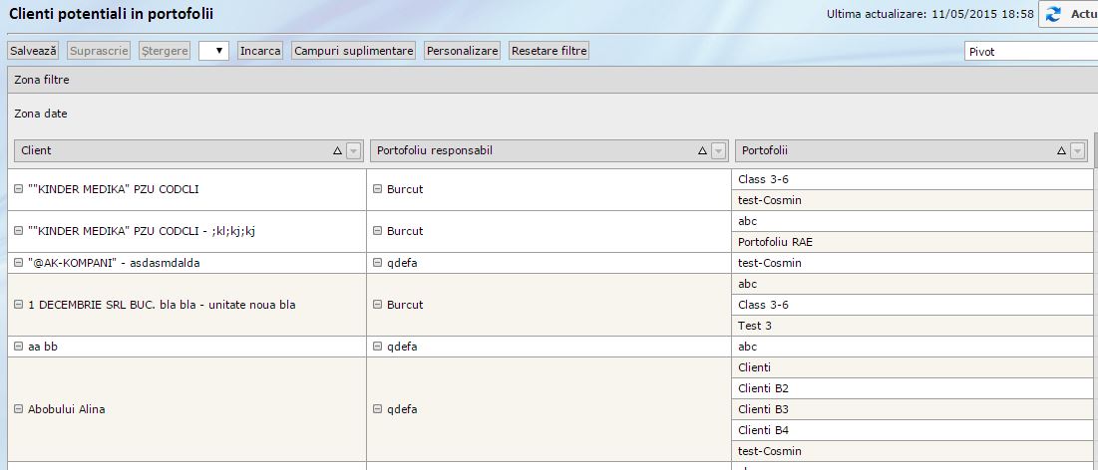Collapse the "@AK-KOMPANI" - asdasmdalda row

click(19, 263)
